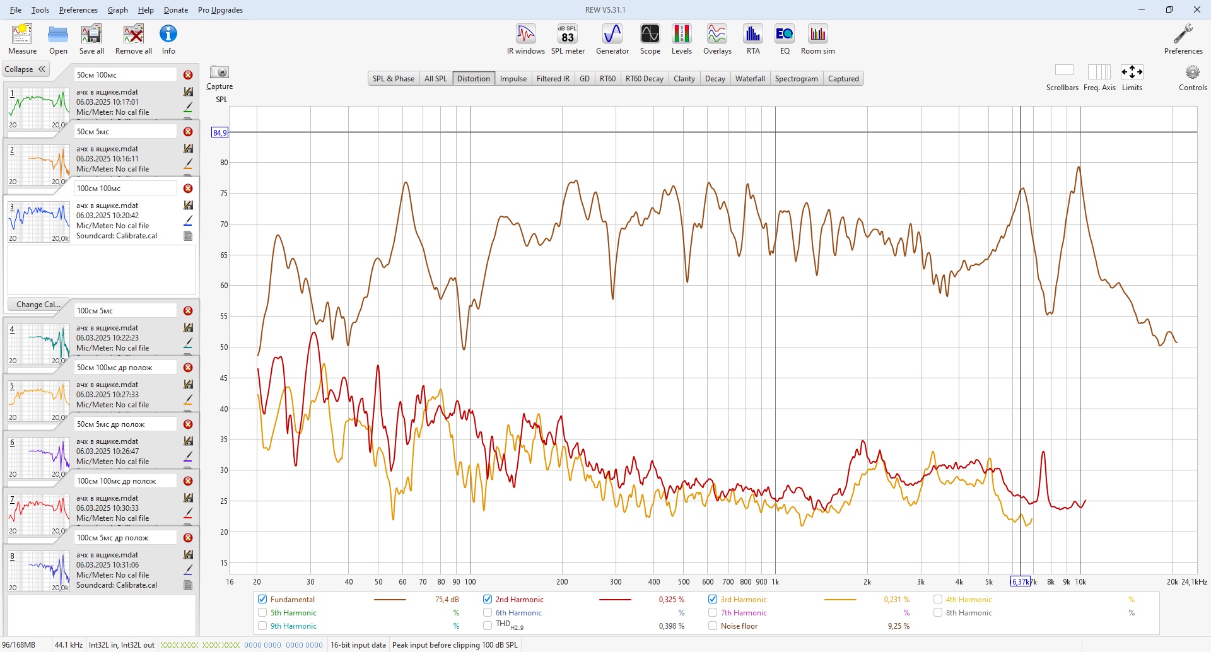Open the Donate menu item
The image size is (1211, 652).
pos(176,10)
